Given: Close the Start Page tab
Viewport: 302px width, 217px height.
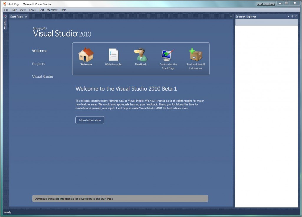Looking at the screenshot, I should [x=26, y=17].
